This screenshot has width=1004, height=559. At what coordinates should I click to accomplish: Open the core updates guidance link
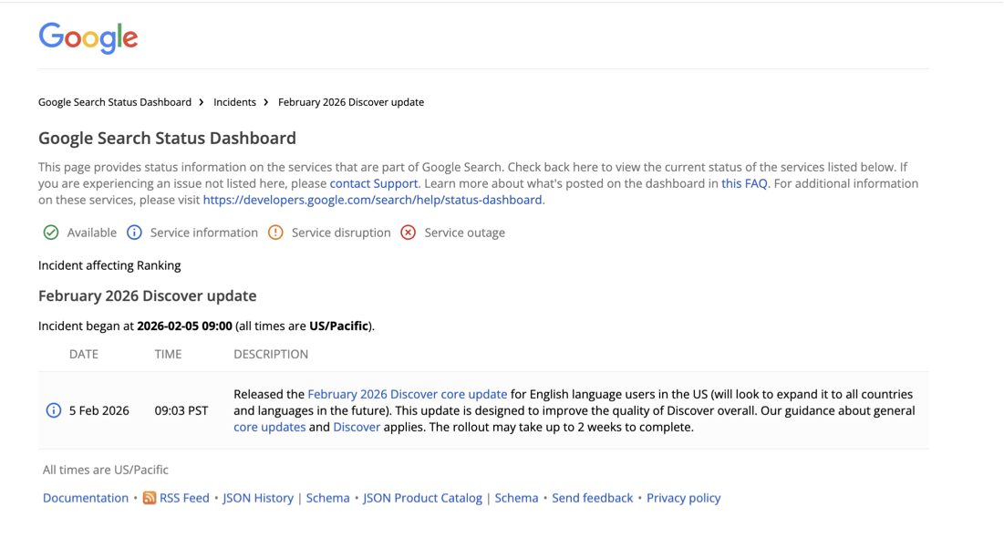[267, 427]
